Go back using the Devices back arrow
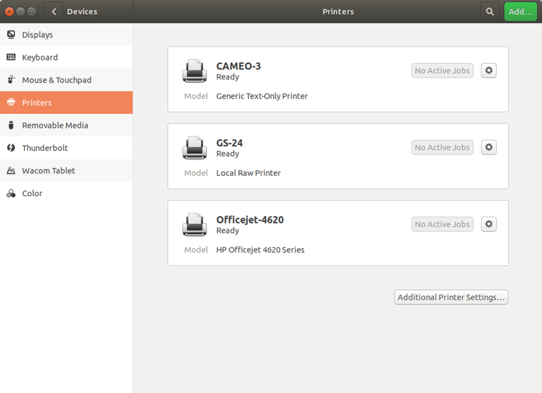The image size is (542, 393). [54, 12]
